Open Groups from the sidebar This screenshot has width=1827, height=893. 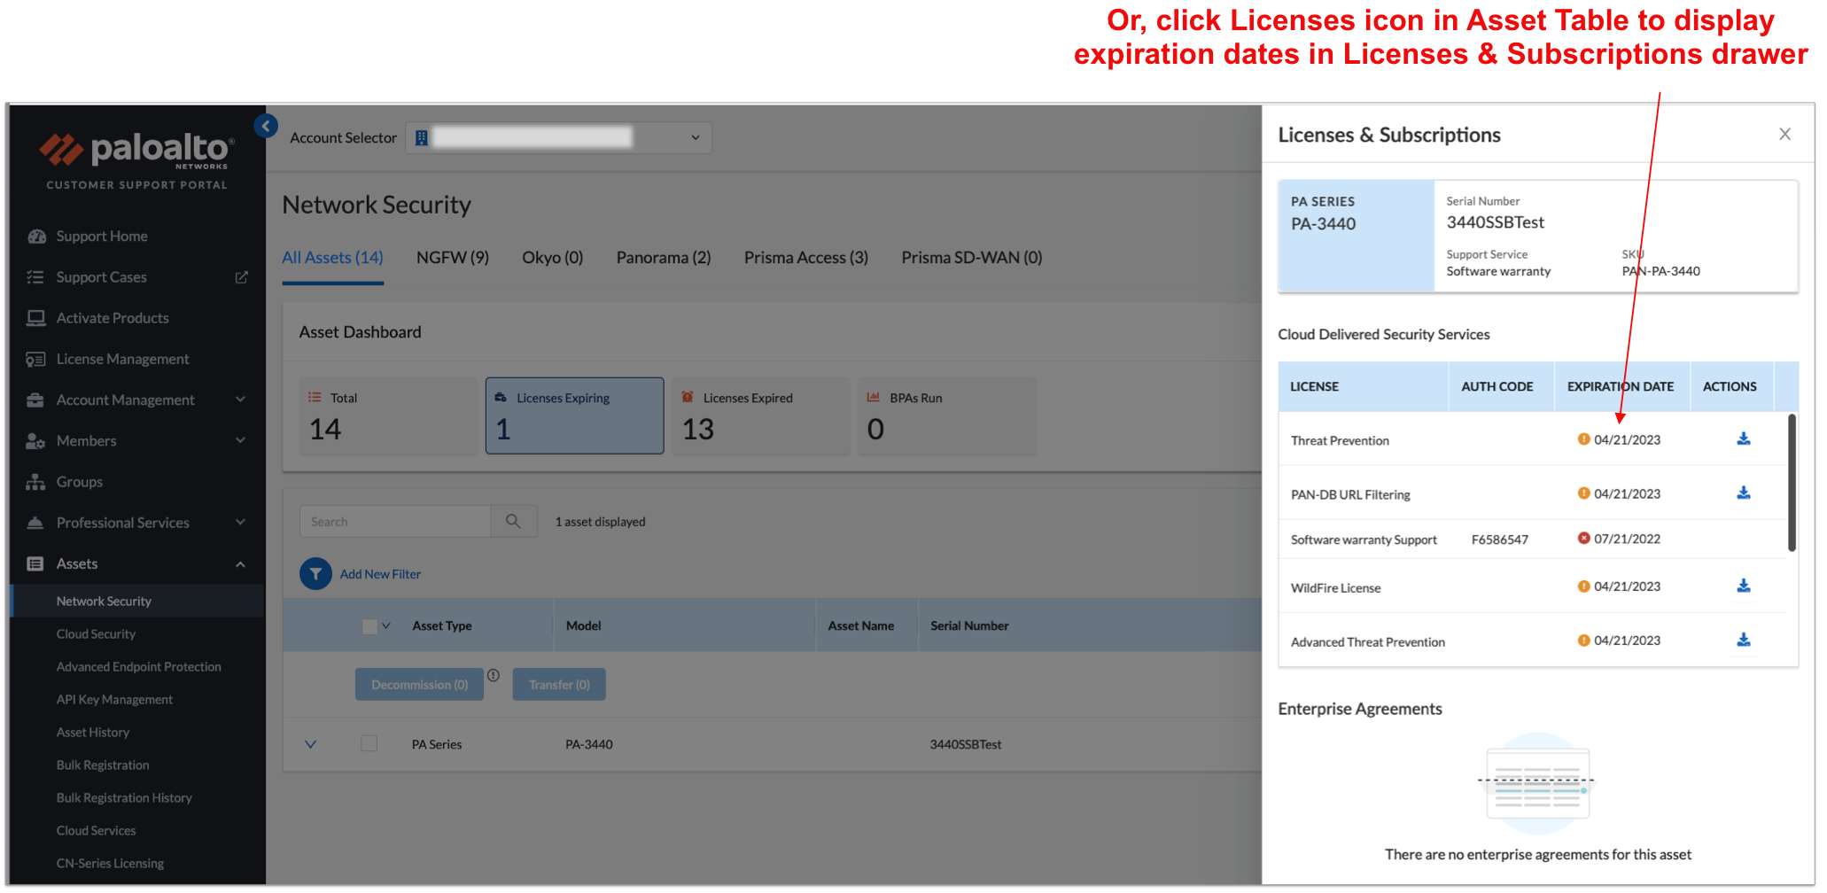79,481
